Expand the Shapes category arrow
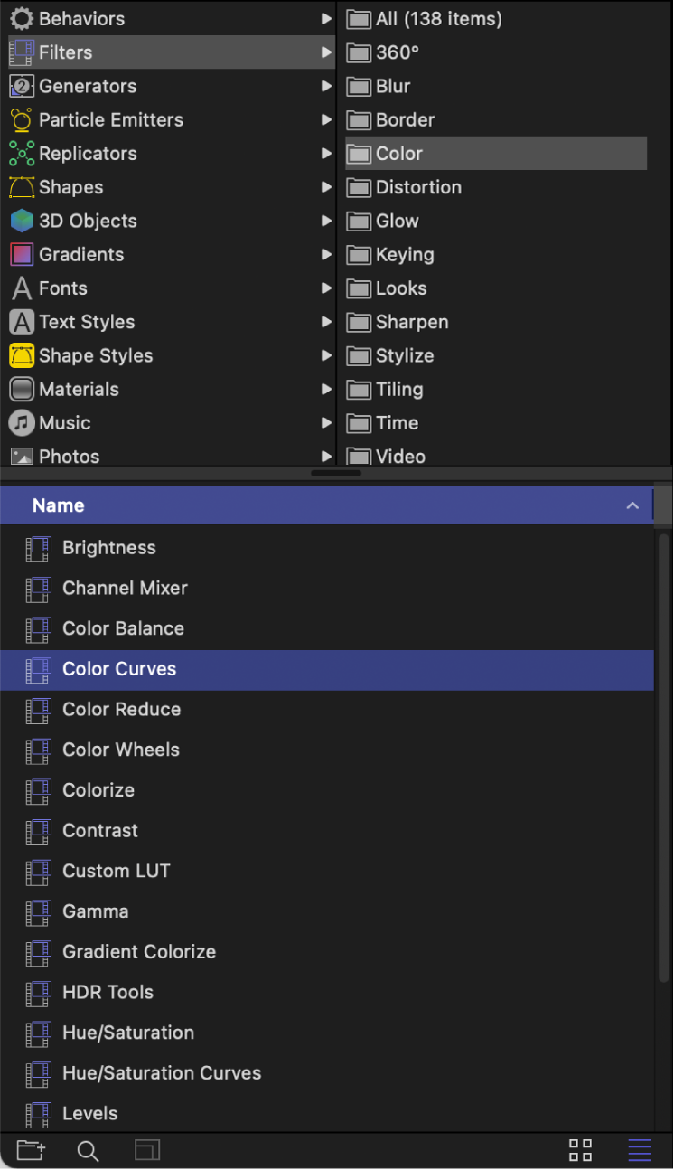This screenshot has width=674, height=1170. point(326,187)
